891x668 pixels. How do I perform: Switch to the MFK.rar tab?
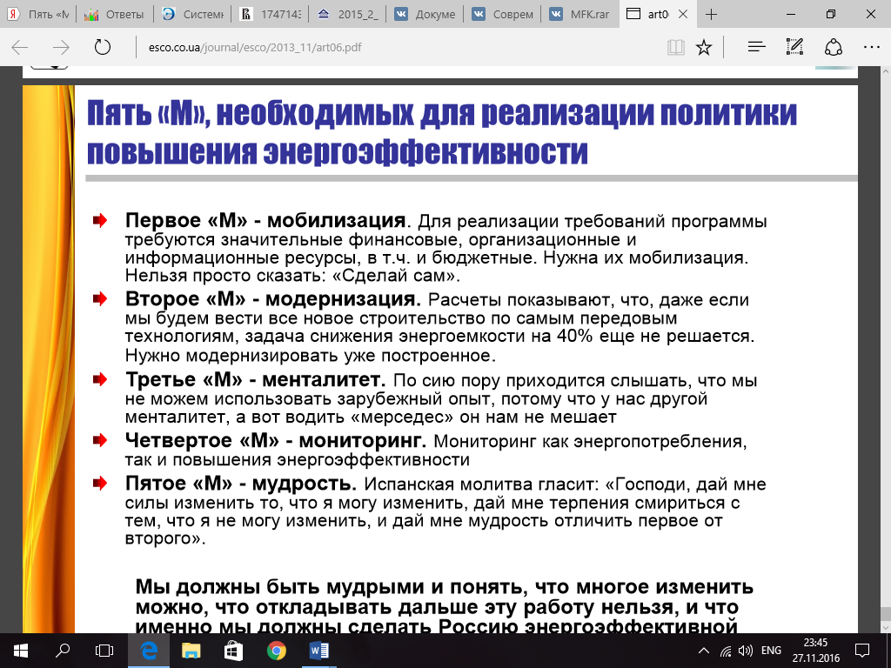tap(579, 14)
